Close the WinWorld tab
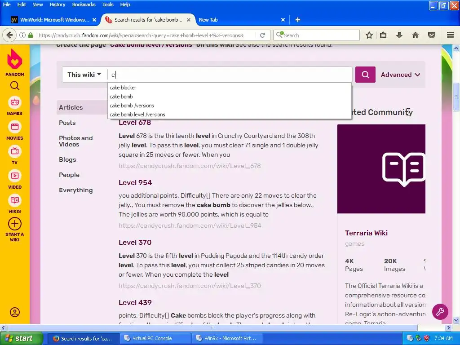 pyautogui.click(x=94, y=20)
